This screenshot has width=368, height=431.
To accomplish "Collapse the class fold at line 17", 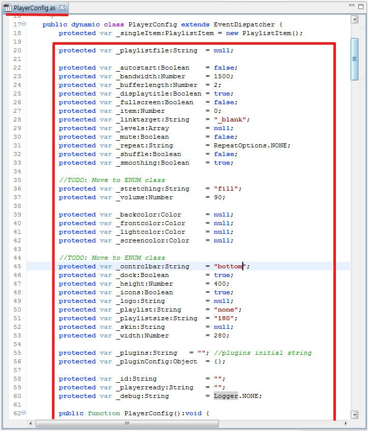I will 24,24.
